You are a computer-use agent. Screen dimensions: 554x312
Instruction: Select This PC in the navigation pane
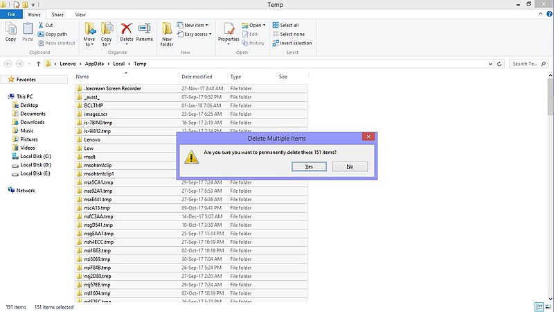(24, 96)
